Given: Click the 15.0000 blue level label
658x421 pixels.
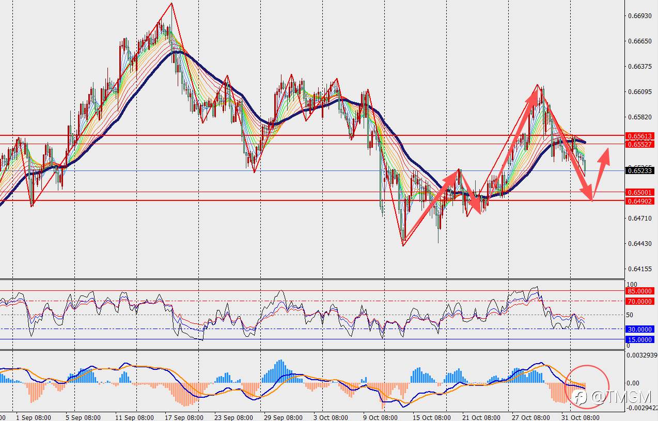Looking at the screenshot, I should pyautogui.click(x=640, y=339).
